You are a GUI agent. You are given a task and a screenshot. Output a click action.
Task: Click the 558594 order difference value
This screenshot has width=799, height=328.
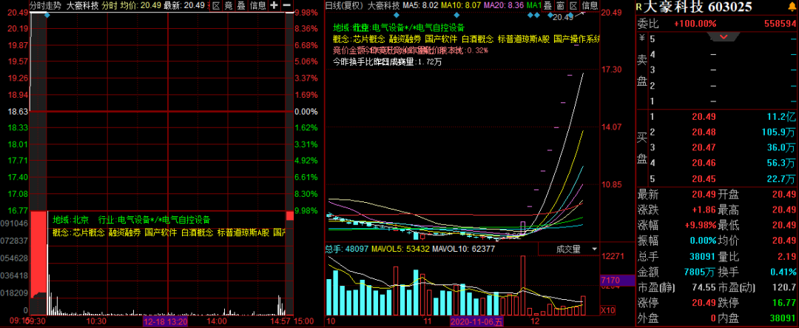coord(780,24)
